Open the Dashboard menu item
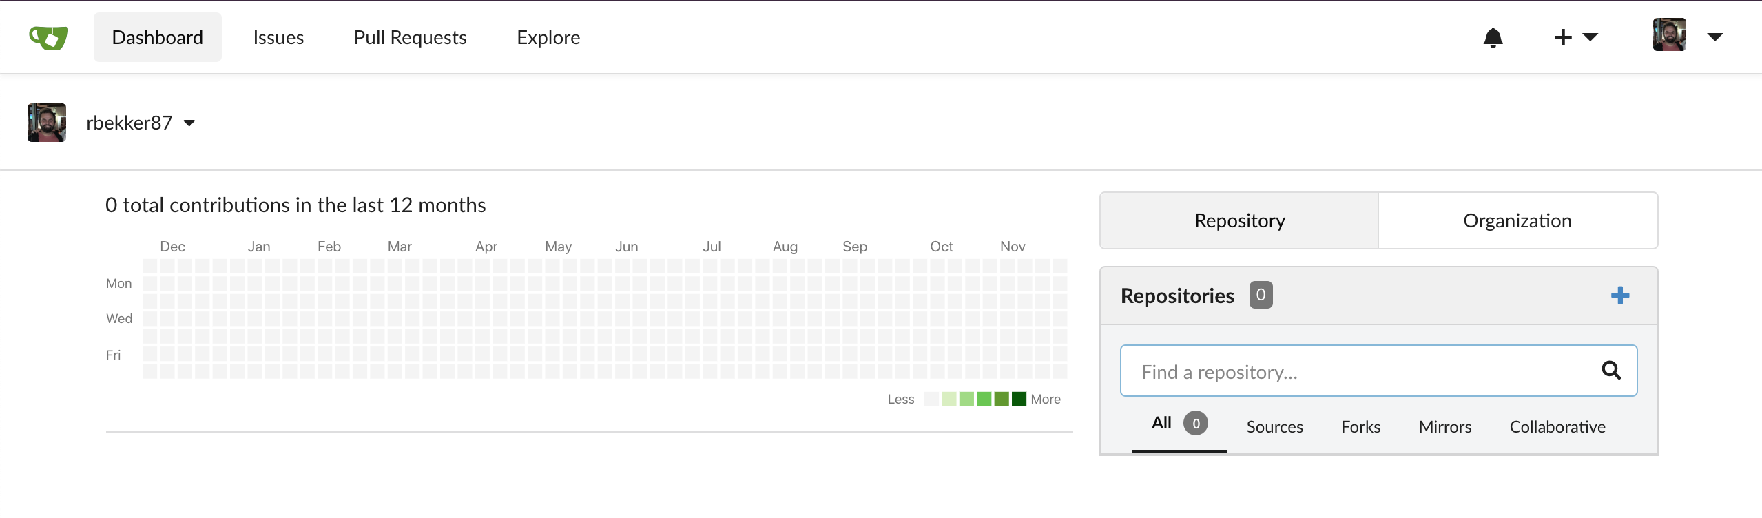The width and height of the screenshot is (1762, 518). pyautogui.click(x=158, y=37)
